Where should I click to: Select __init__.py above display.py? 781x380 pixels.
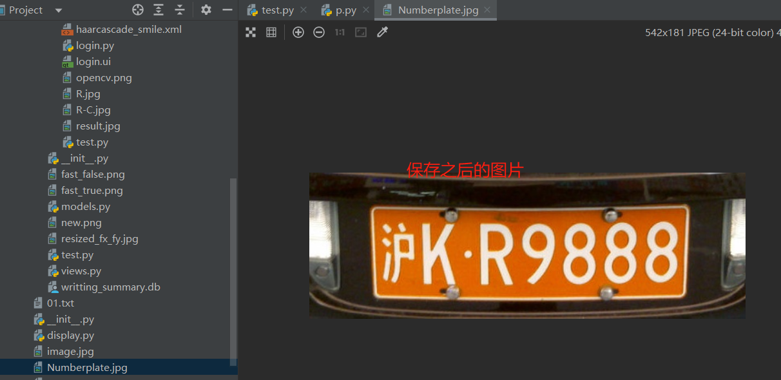click(x=70, y=319)
